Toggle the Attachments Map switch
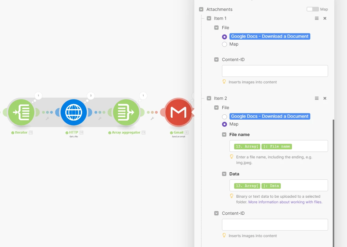Screen dimensions: 347x247 click(x=312, y=9)
